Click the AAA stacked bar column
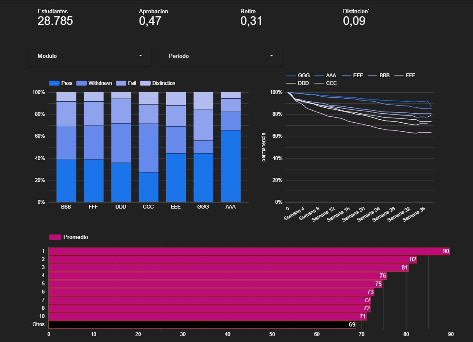Screen dimensions: 473x342 click(231, 147)
